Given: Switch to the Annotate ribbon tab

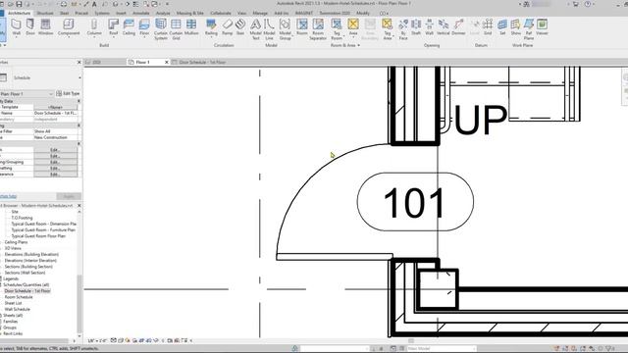Looking at the screenshot, I should 141,13.
